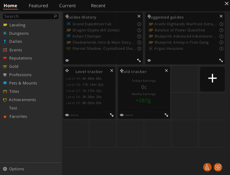Select the Titles category
Viewport: 230px width, 175px height.
point(11,91)
